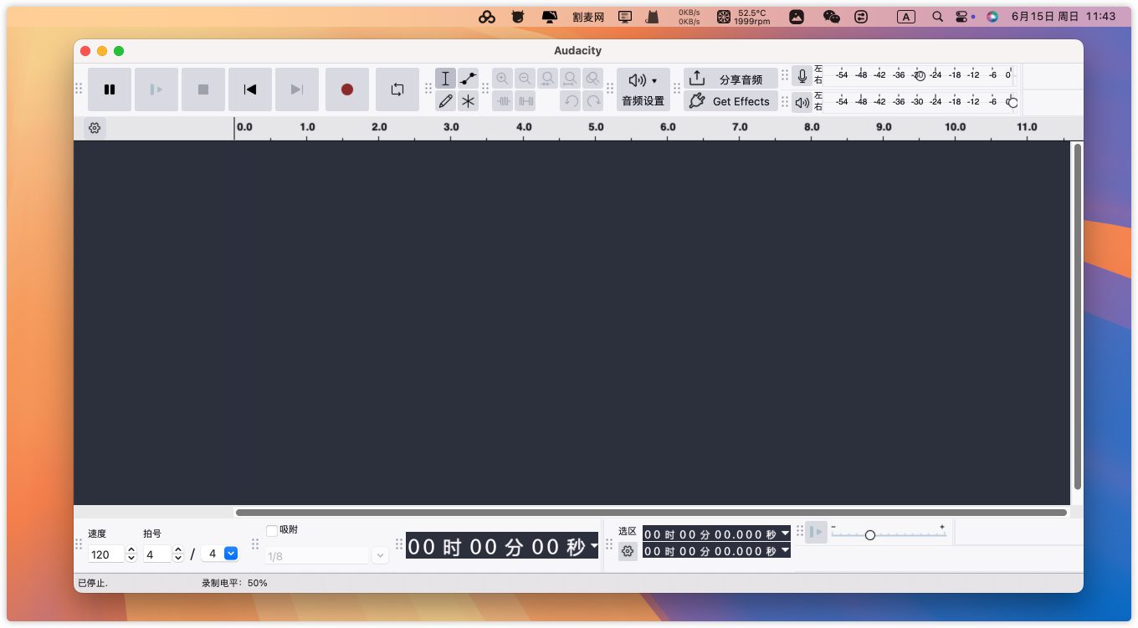The height and width of the screenshot is (628, 1138).
Task: Open the main time display format arrow
Action: [x=593, y=546]
